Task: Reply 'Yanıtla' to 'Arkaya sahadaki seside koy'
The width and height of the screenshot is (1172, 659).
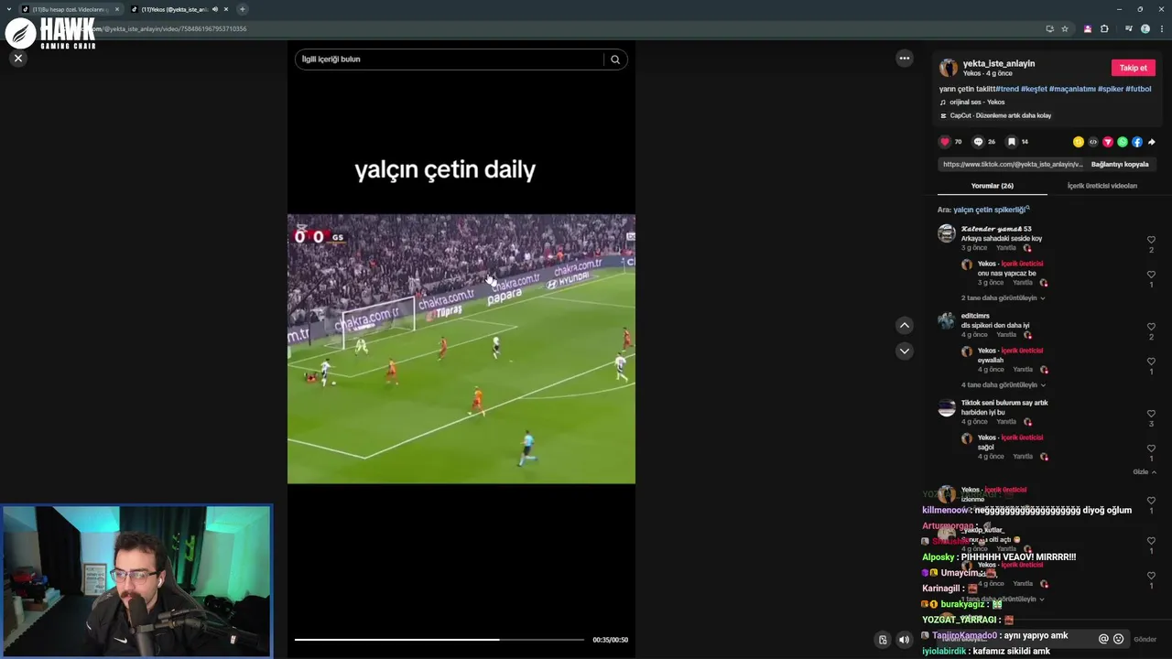Action: tap(1006, 248)
